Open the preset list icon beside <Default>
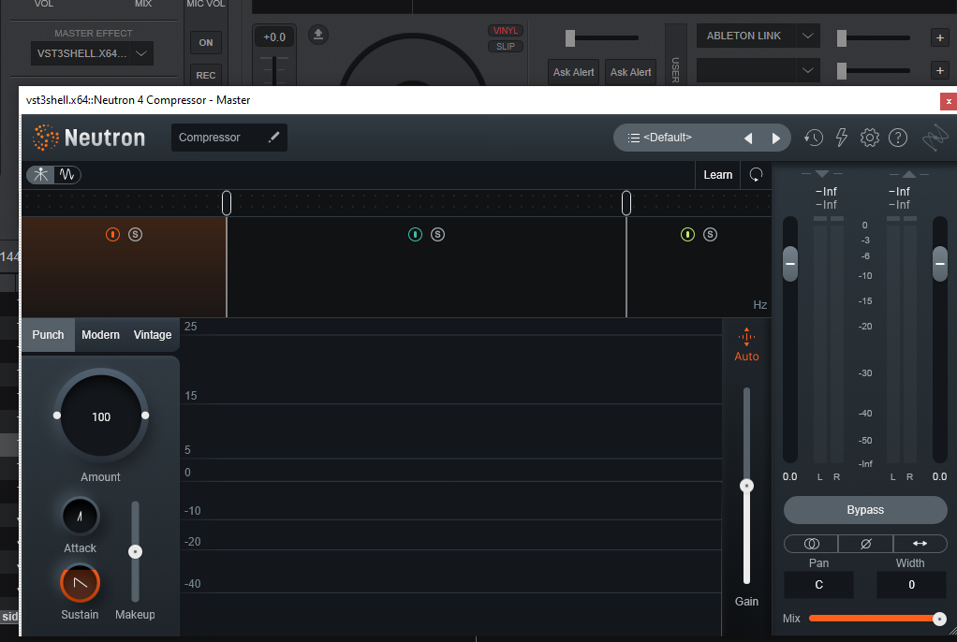The height and width of the screenshot is (642, 957). [x=634, y=138]
